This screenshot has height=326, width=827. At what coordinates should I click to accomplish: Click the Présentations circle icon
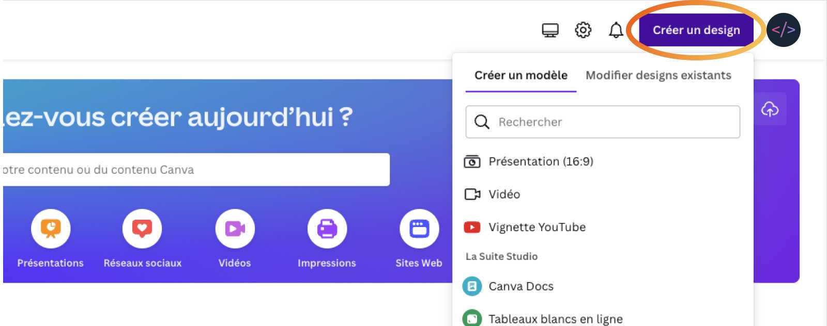[51, 229]
